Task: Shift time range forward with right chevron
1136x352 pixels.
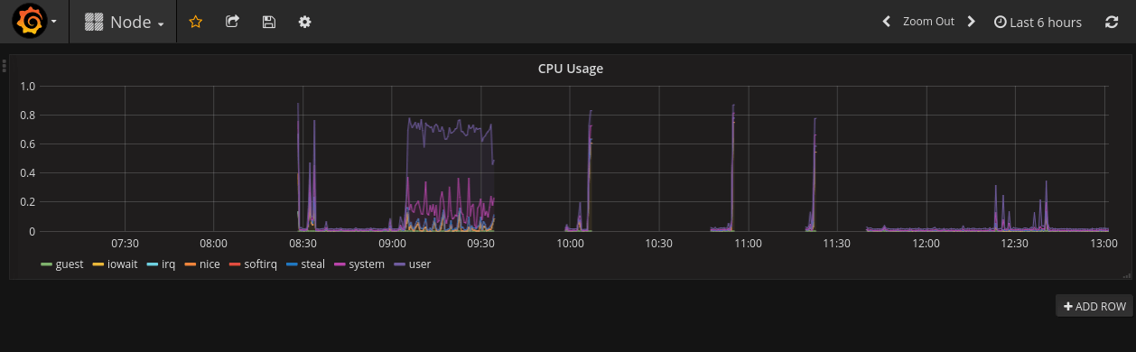Action: tap(971, 22)
